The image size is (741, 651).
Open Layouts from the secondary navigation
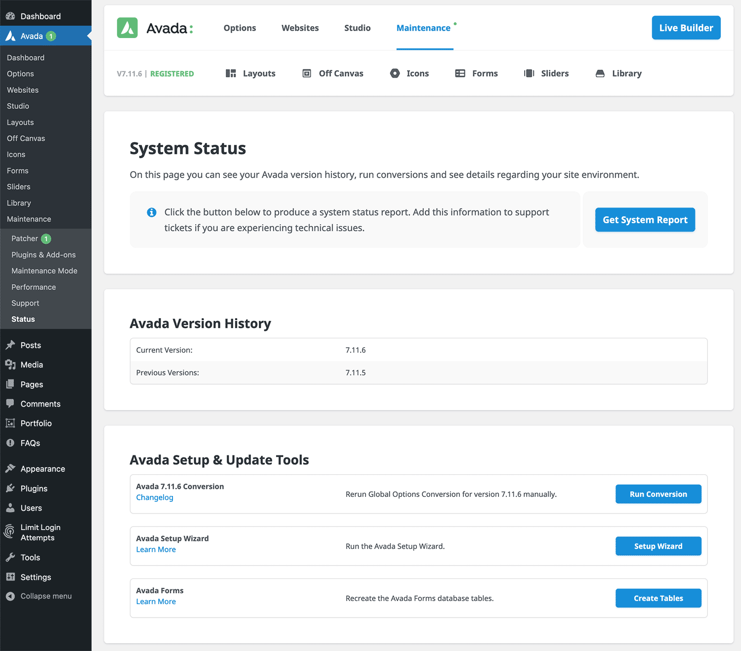coord(251,73)
